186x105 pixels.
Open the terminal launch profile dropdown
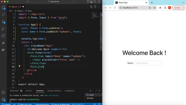click(93, 91)
